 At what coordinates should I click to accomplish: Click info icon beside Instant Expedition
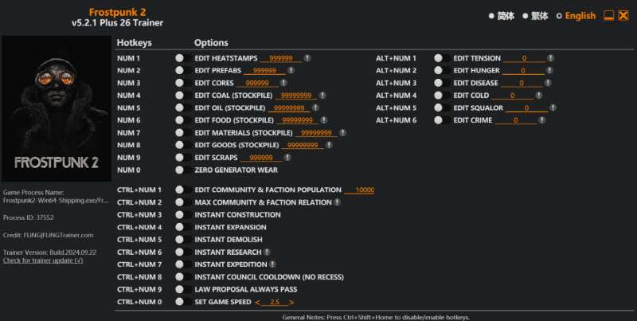[272, 264]
